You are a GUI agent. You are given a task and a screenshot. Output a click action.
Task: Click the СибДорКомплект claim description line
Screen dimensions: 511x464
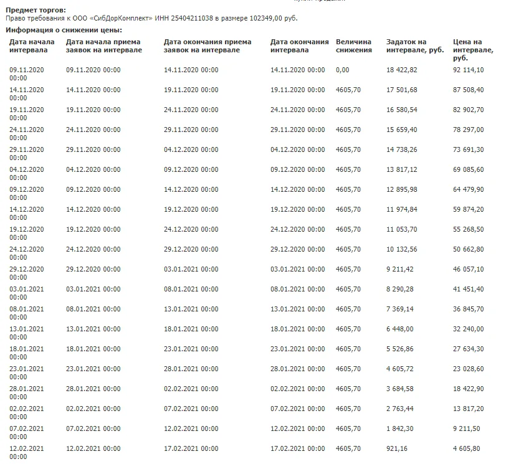(x=151, y=18)
